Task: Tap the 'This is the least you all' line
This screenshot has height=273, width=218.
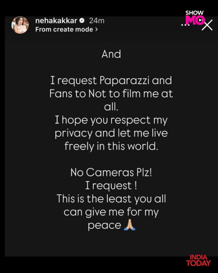Action: click(x=111, y=199)
